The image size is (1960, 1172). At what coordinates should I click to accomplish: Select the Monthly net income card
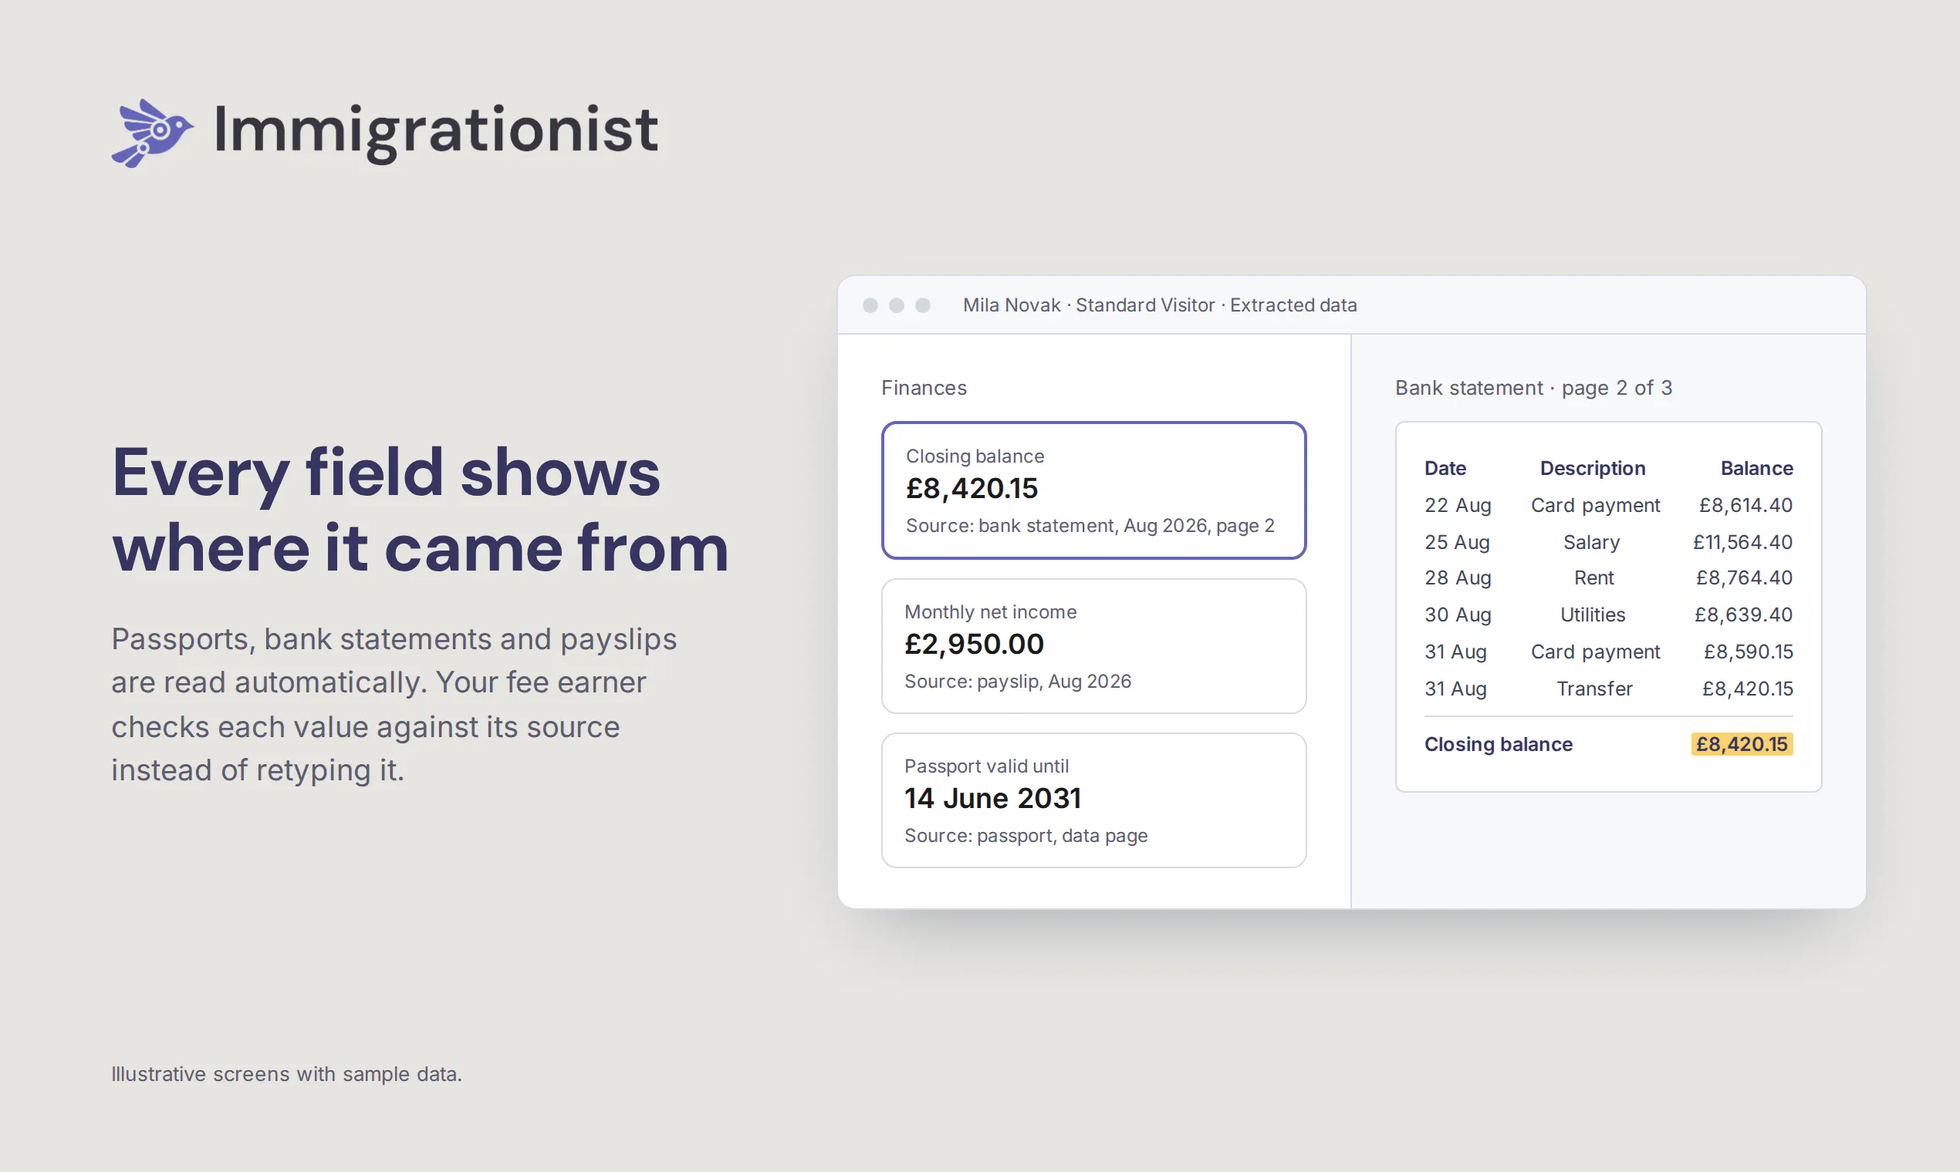tap(1093, 646)
